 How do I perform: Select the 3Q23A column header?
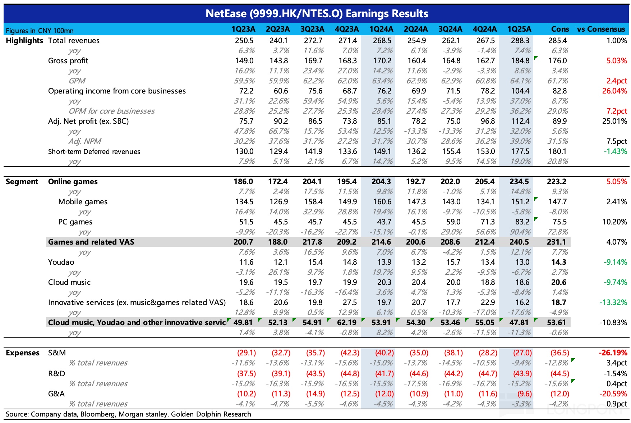pyautogui.click(x=312, y=29)
